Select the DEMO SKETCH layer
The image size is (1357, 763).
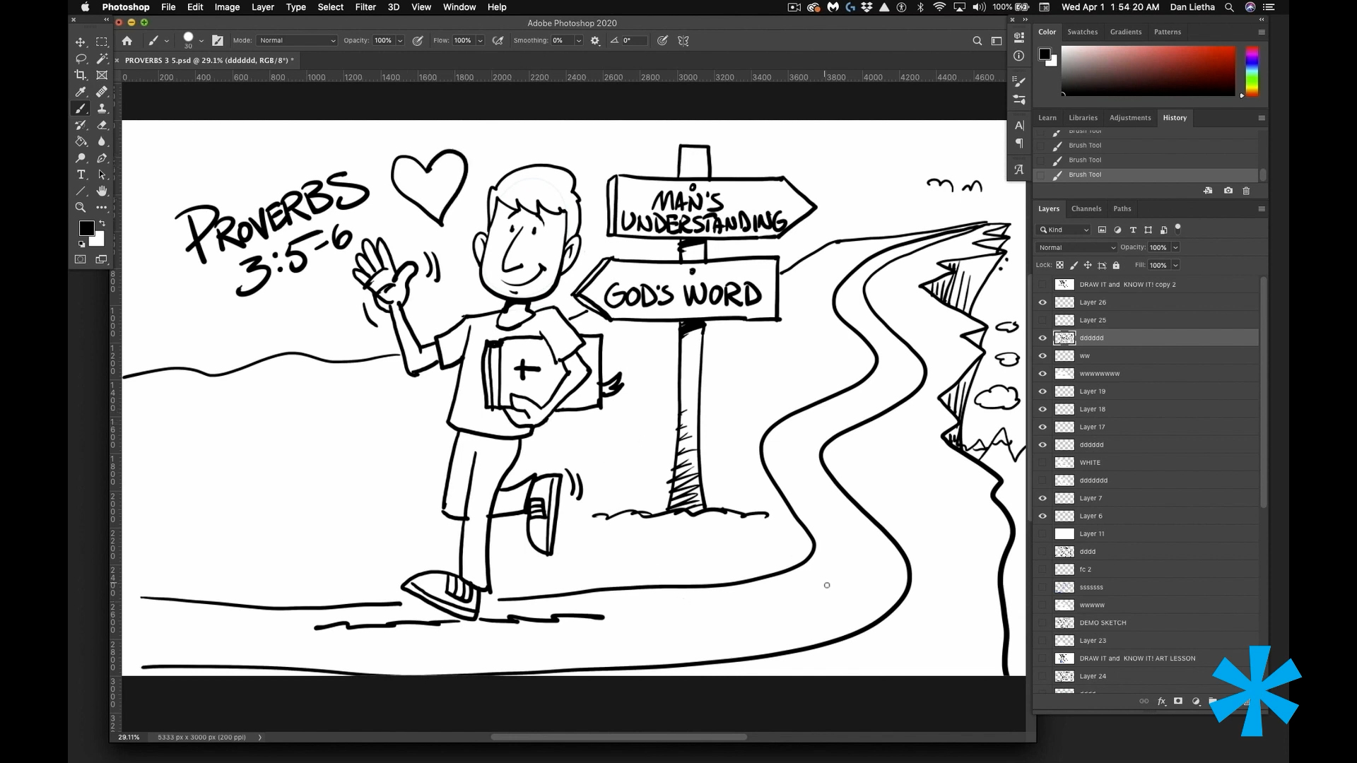pyautogui.click(x=1103, y=623)
